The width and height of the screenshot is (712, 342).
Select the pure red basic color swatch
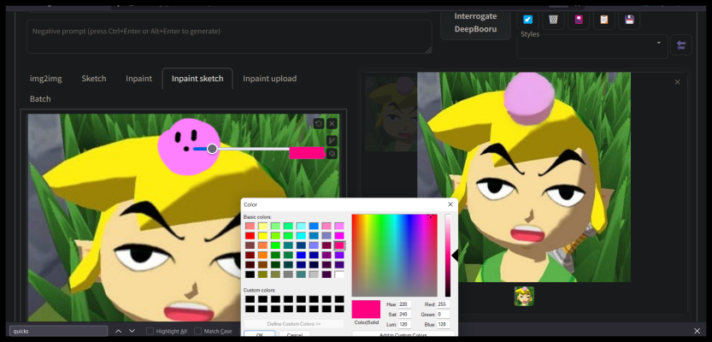[250, 236]
